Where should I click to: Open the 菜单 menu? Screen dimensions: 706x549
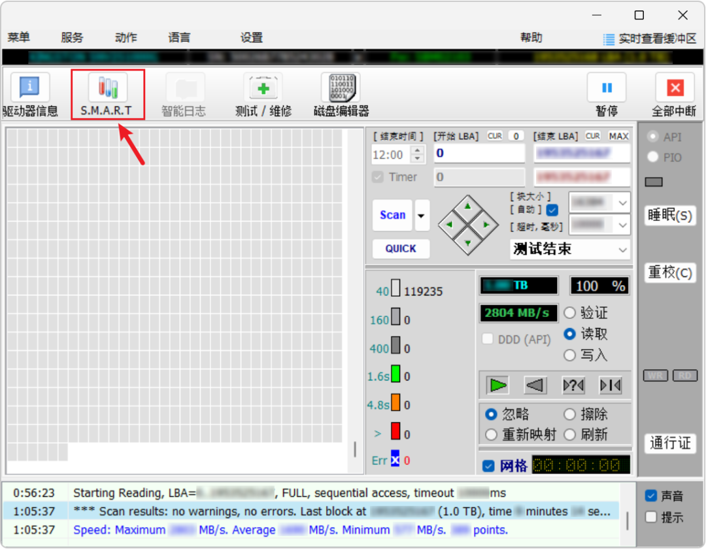(19, 37)
